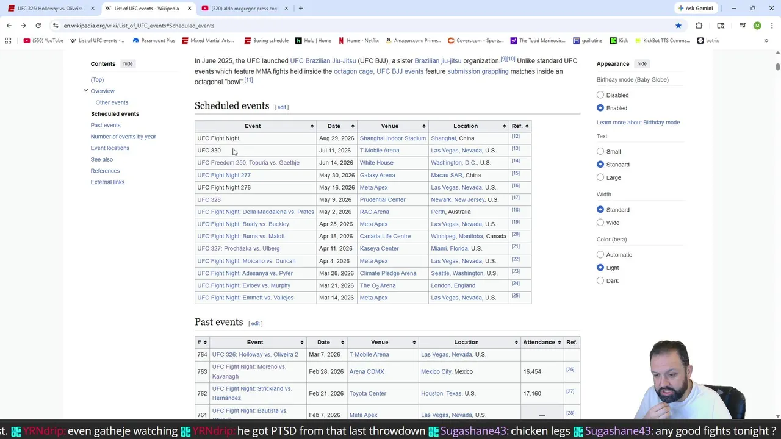The height and width of the screenshot is (439, 781).
Task: Open the Chrome three-dot menu
Action: point(772,26)
